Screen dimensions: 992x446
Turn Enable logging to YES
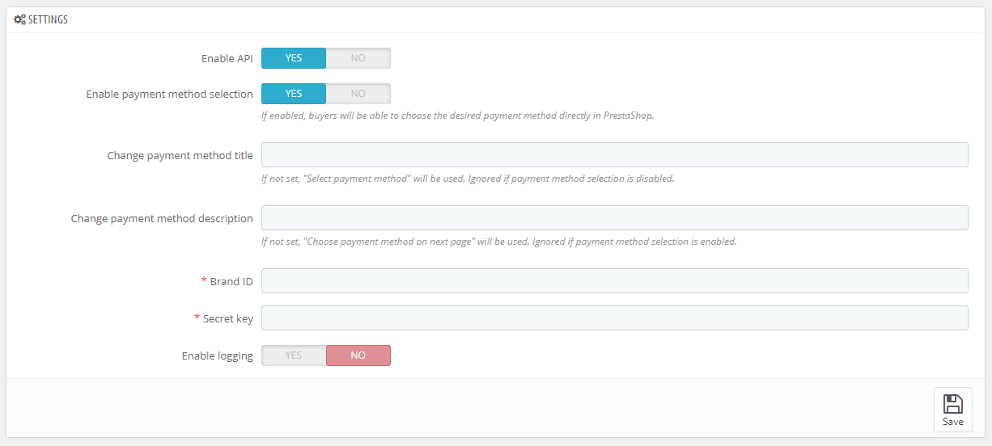click(294, 356)
